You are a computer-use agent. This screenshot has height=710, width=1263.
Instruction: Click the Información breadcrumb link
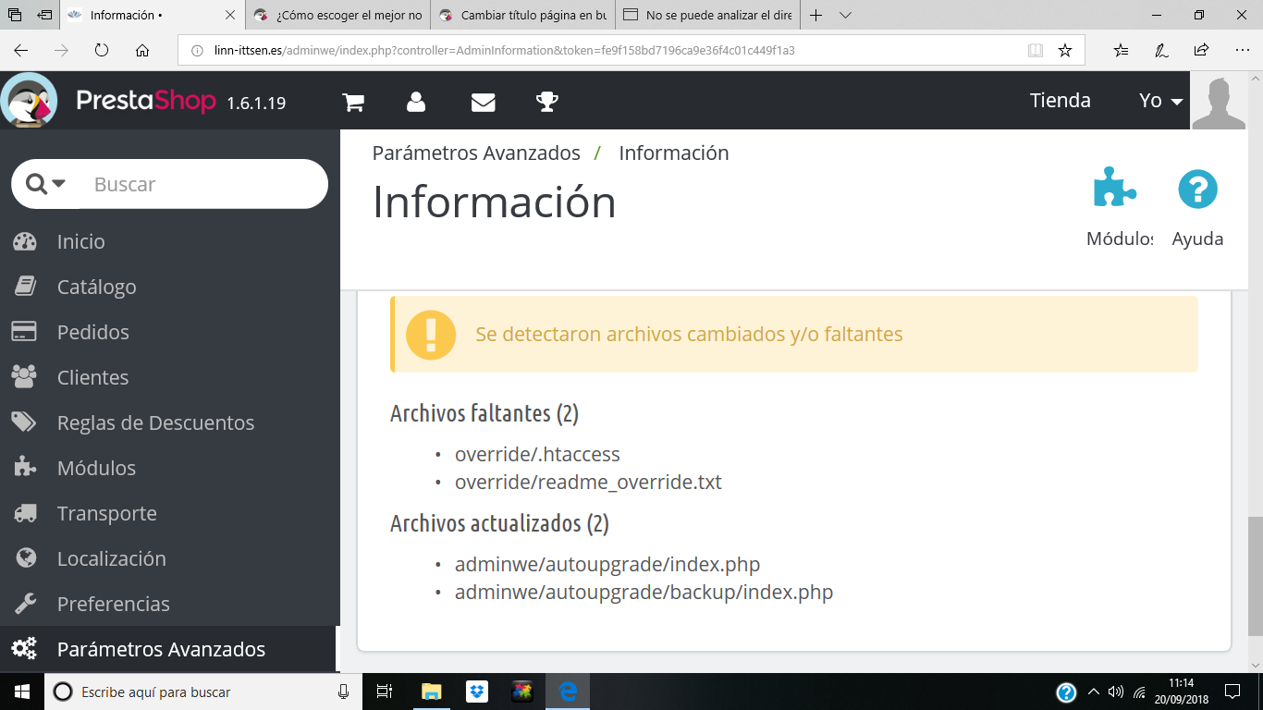674,153
